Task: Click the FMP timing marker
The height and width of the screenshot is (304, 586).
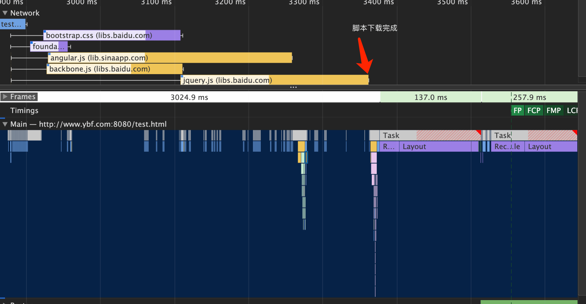Action: [554, 110]
